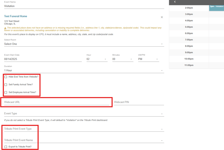Change the AM/PM selector
The height and width of the screenshot is (150, 224).
(148, 59)
